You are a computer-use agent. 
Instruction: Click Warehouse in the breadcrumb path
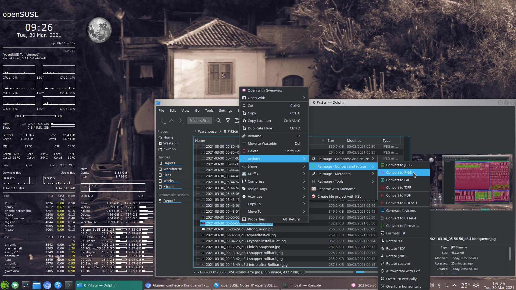coord(207,131)
